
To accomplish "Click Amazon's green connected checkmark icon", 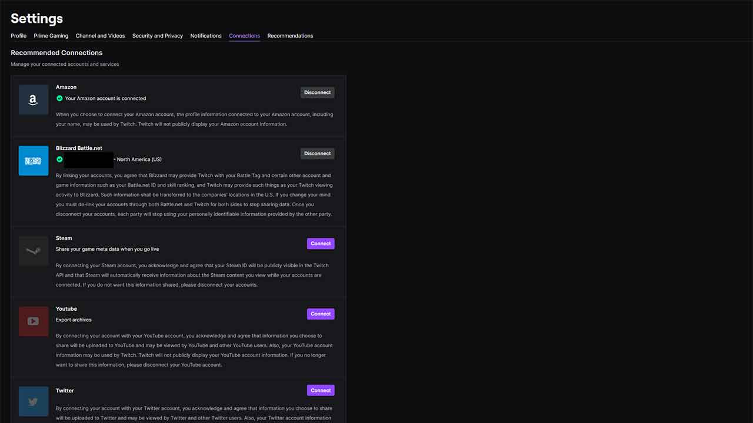I will [59, 98].
